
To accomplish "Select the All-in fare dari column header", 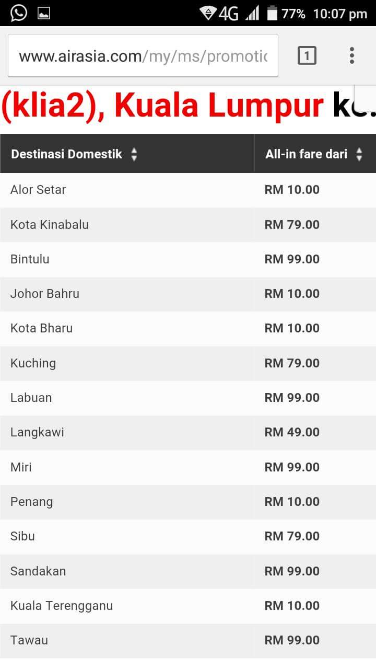I will point(315,154).
